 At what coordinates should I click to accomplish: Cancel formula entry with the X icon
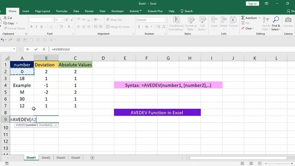pos(28,49)
